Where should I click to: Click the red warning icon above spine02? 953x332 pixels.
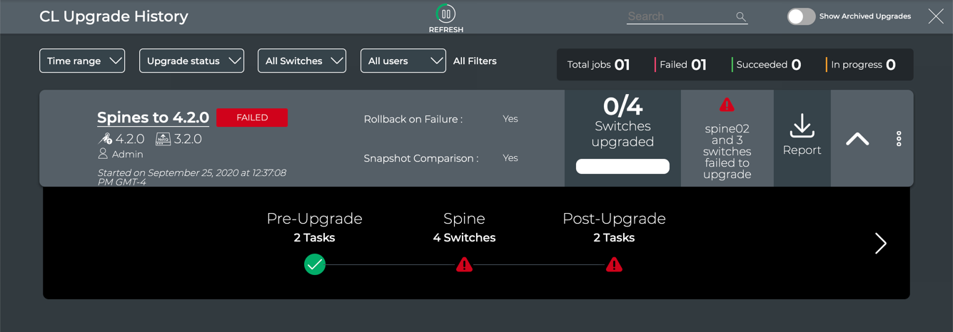[727, 105]
